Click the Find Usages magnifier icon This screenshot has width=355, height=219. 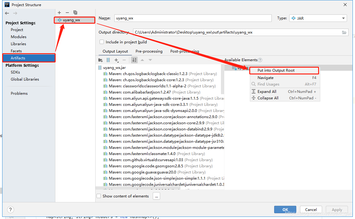click(254, 84)
